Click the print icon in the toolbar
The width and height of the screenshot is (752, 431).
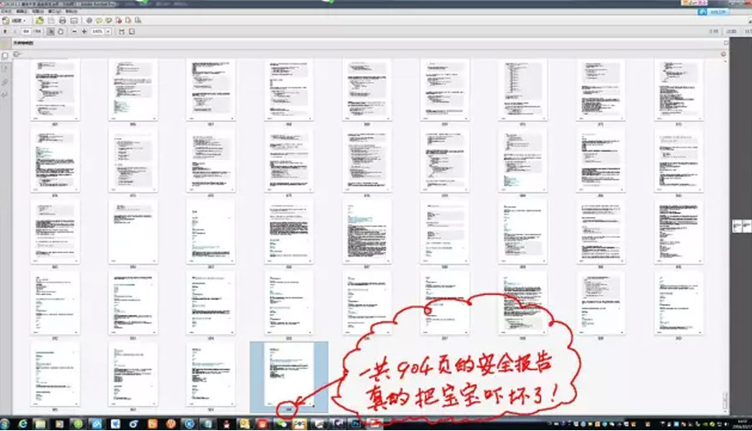[x=61, y=20]
